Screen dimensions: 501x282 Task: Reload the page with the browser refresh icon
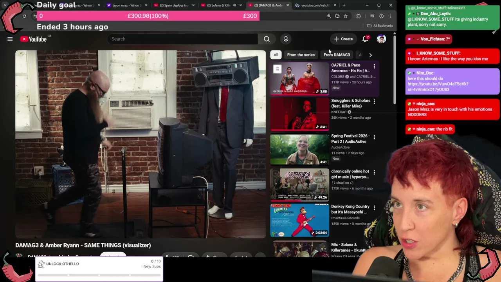coord(24,16)
